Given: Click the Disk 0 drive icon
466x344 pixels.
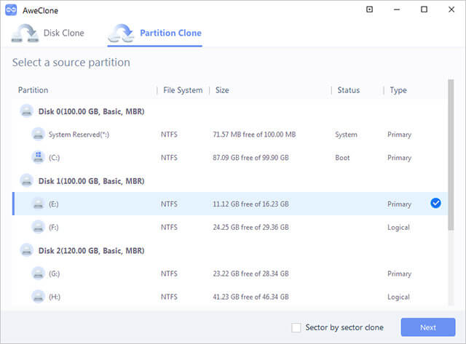Looking at the screenshot, I should tap(27, 111).
